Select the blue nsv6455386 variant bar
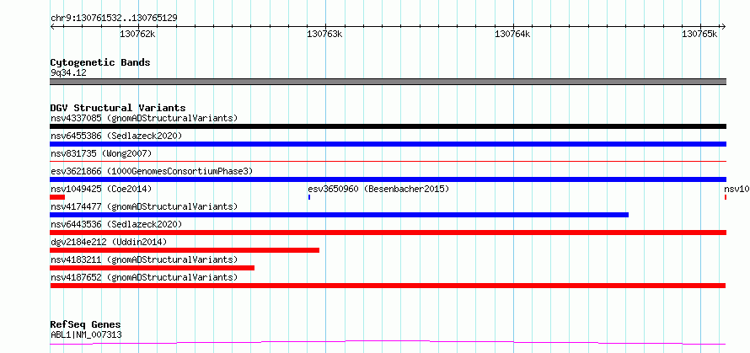The width and height of the screenshot is (750, 353). coord(388,144)
